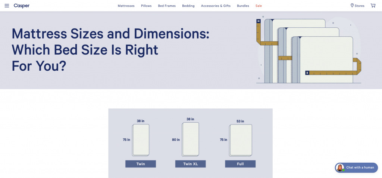Click the '80 in' length label
Screen dimensions: 382x178
pyautogui.click(x=176, y=140)
